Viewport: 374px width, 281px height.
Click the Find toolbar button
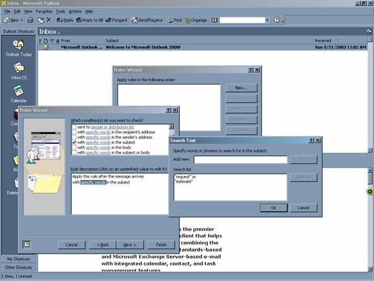point(175,20)
